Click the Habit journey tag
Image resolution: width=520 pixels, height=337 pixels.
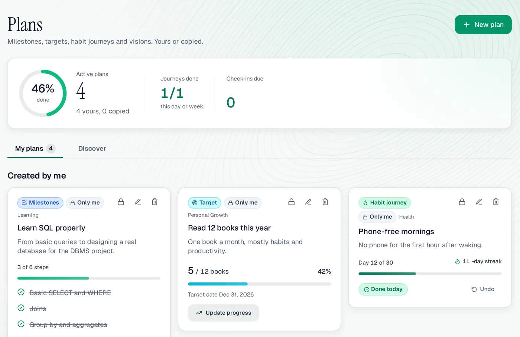coord(385,203)
